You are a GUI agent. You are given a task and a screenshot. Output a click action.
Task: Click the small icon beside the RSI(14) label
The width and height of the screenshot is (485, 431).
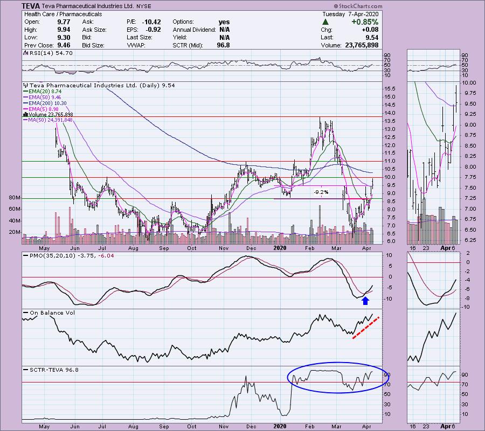26,53
